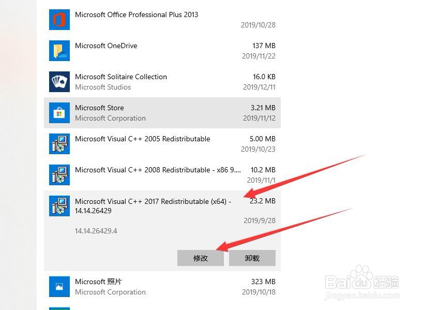Screen dimensions: 424x310
Task: Click the Visual C++ 2017 Redistributable icon
Action: pos(59,206)
